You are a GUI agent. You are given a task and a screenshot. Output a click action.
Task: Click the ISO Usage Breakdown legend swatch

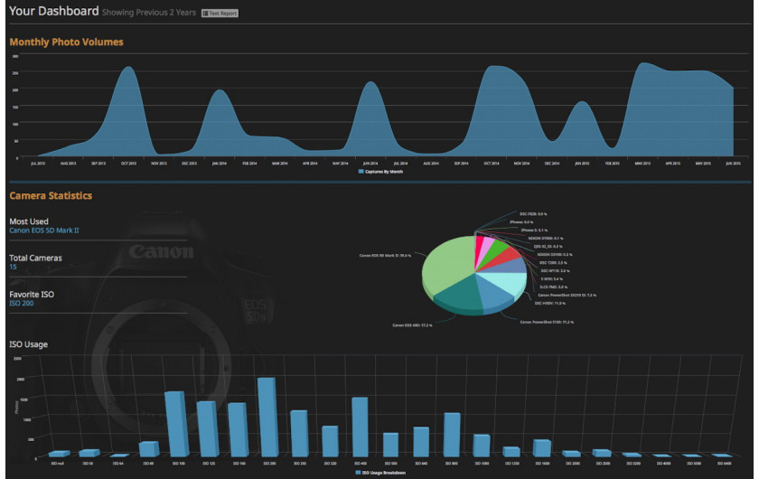point(358,472)
